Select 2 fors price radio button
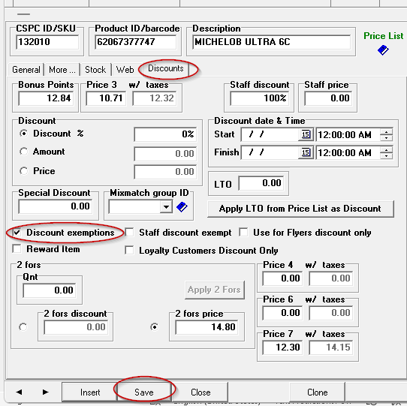The image size is (407, 406). (x=155, y=327)
